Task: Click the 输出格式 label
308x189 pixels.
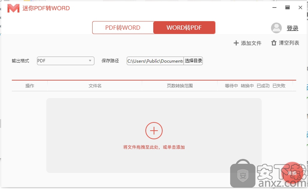Action: tap(20, 61)
